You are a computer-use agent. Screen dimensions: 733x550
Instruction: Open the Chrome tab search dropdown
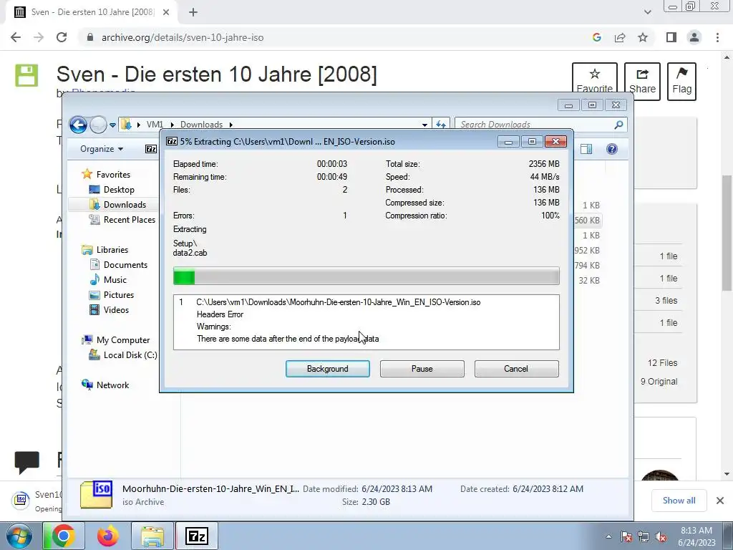647,12
